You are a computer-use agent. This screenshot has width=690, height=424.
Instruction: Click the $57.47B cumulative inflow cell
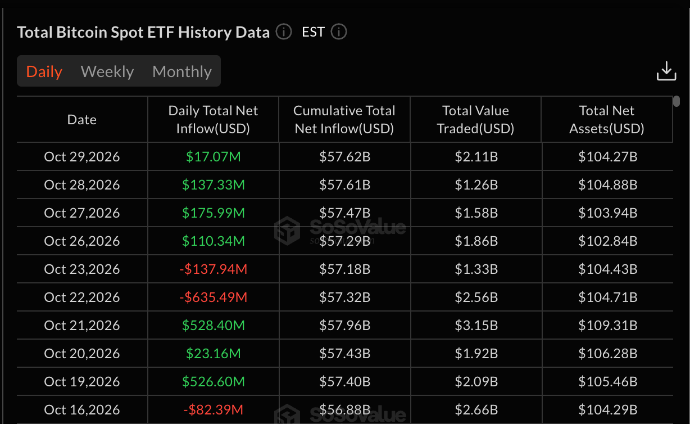[x=345, y=213]
